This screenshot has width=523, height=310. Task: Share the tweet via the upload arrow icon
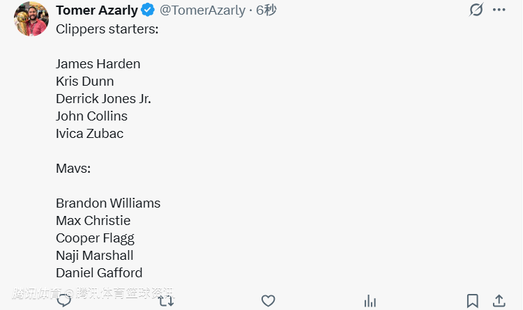point(499,301)
